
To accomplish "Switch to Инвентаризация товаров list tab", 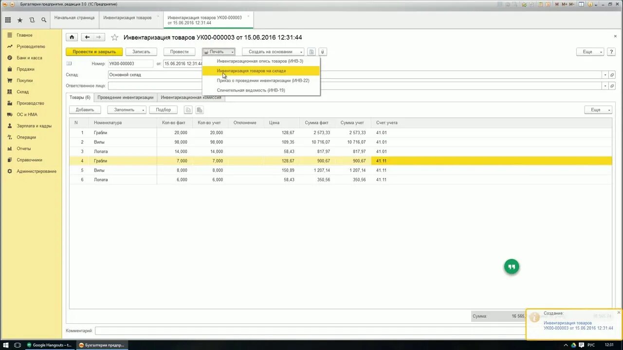I will click(128, 17).
